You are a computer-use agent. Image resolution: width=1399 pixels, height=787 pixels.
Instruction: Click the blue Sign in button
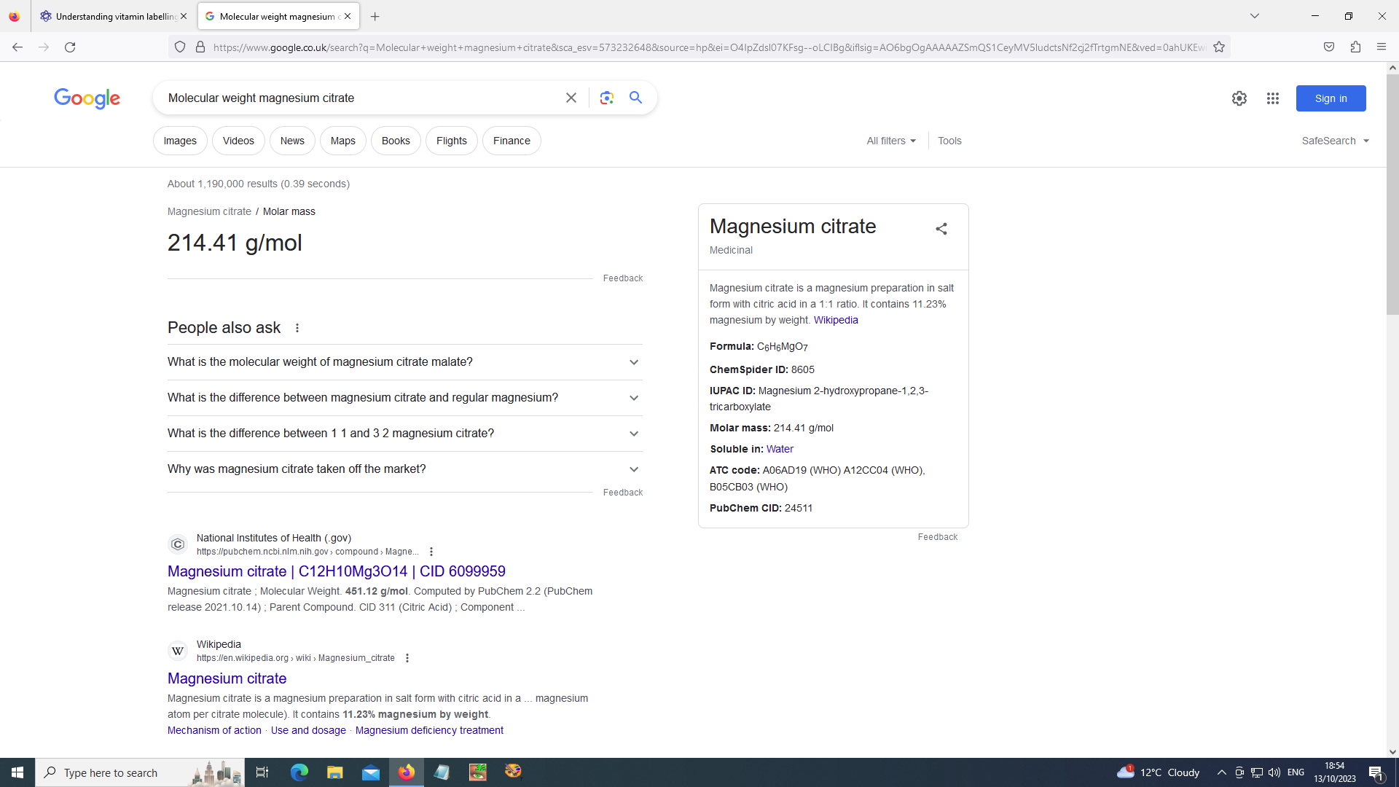coord(1331,98)
